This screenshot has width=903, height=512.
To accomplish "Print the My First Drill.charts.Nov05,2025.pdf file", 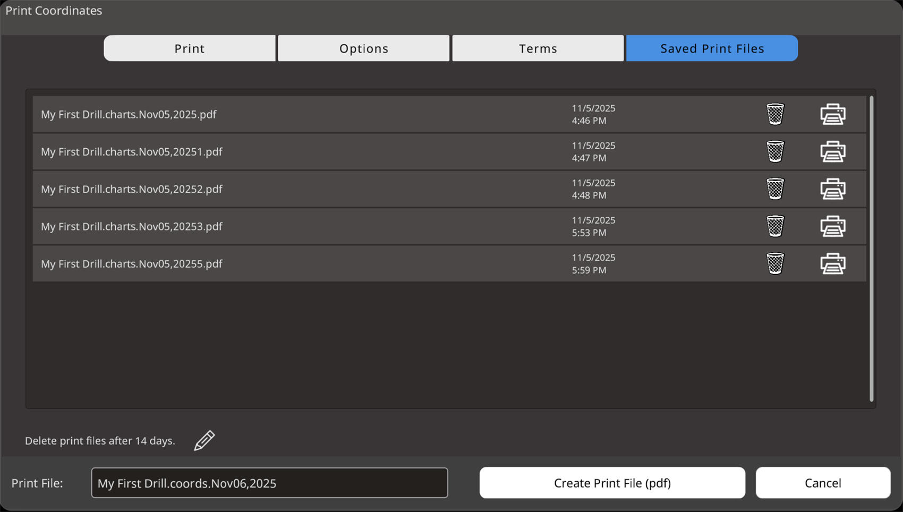I will [832, 114].
